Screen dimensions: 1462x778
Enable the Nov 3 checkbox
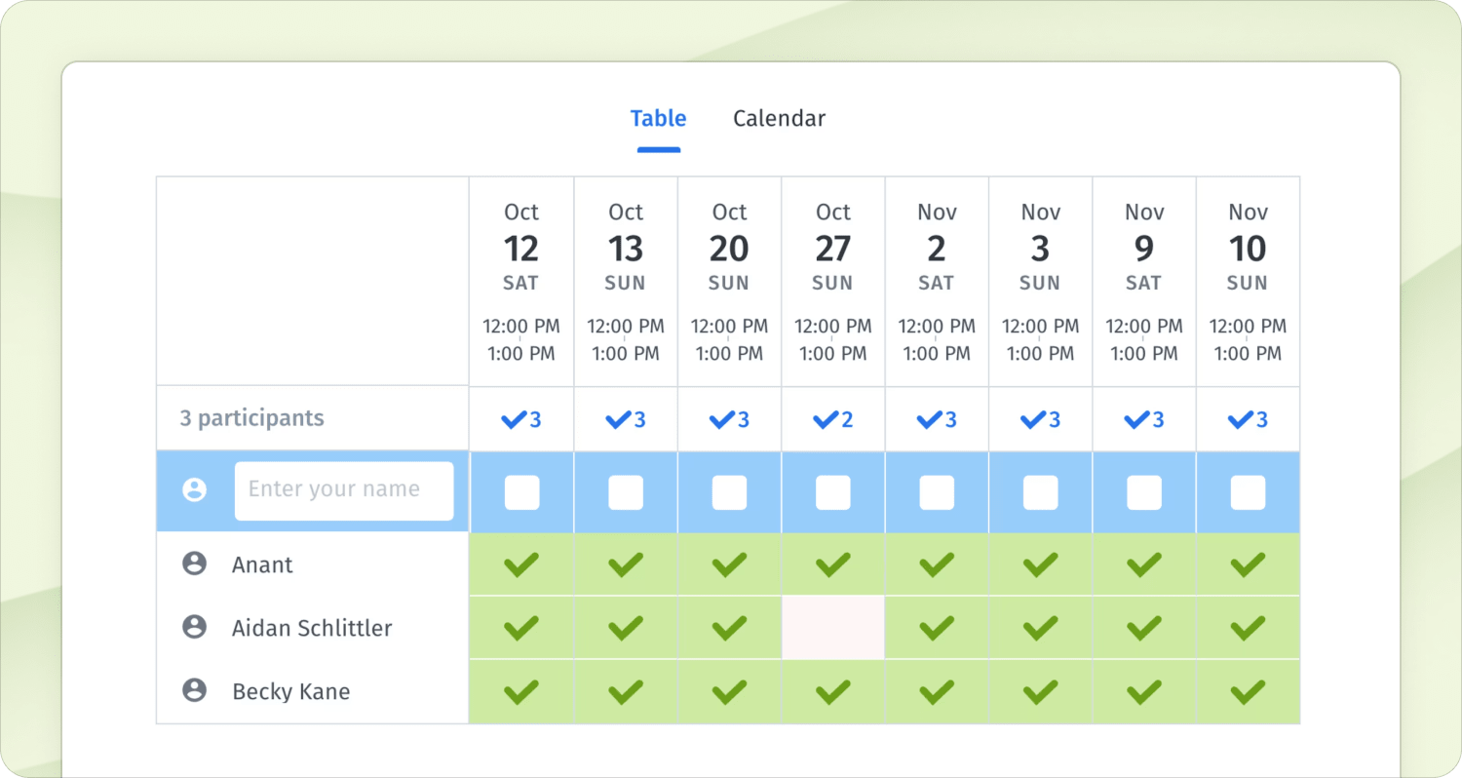click(x=1040, y=492)
